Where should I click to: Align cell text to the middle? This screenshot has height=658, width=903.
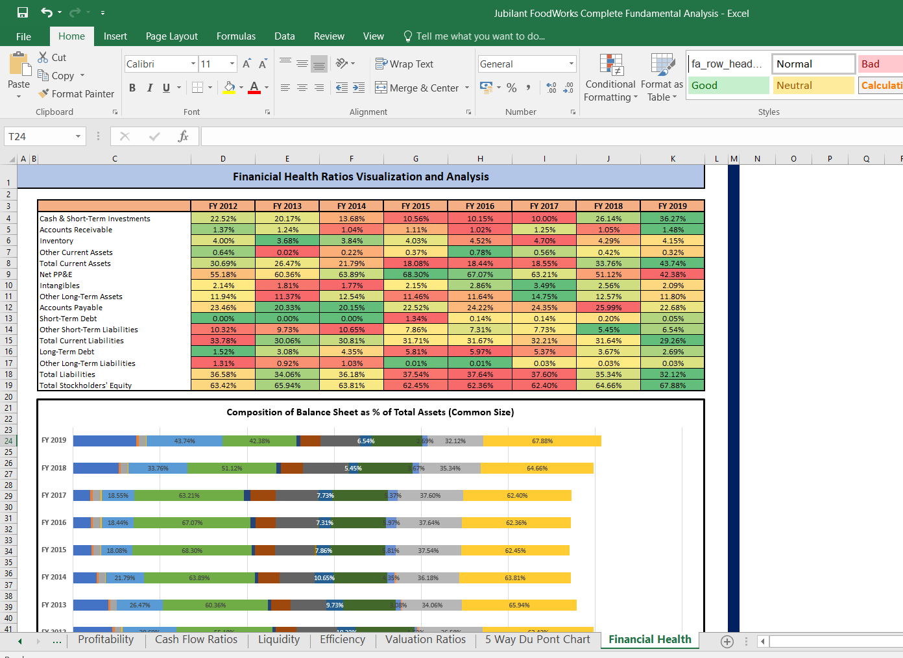[302, 63]
